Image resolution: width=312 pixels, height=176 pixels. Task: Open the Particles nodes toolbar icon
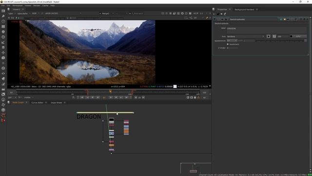pyautogui.click(x=3, y=63)
